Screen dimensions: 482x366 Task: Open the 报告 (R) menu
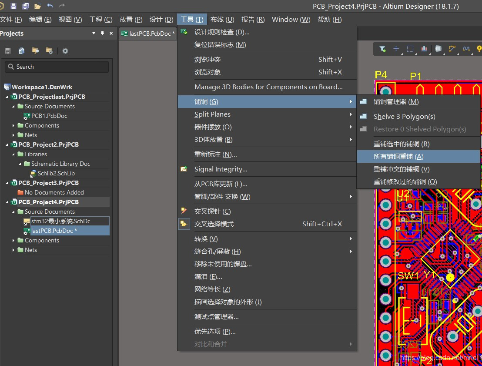click(253, 20)
